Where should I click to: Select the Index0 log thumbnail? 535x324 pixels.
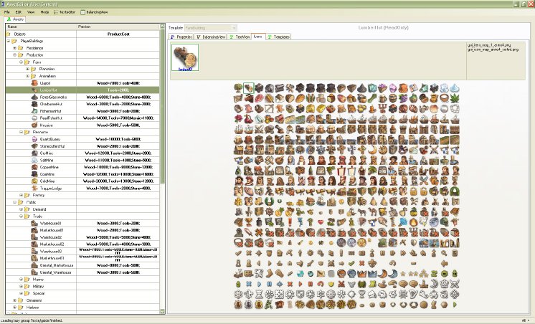pyautogui.click(x=185, y=57)
